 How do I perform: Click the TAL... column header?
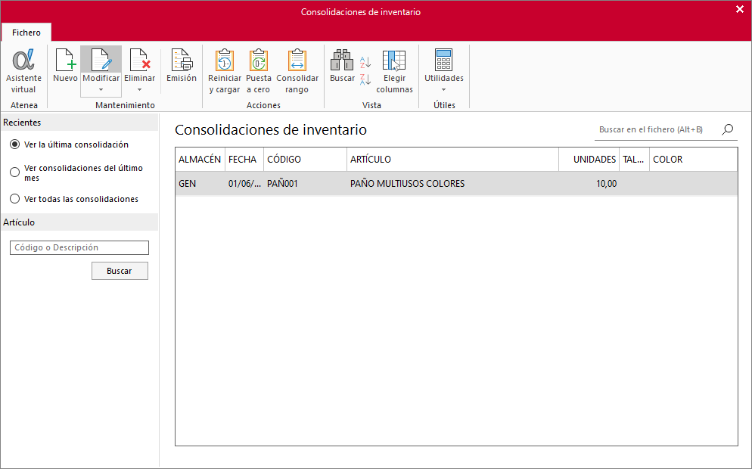point(634,159)
